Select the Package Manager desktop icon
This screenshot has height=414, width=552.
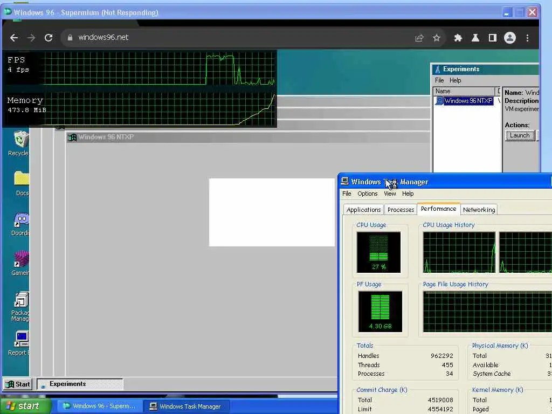20,306
